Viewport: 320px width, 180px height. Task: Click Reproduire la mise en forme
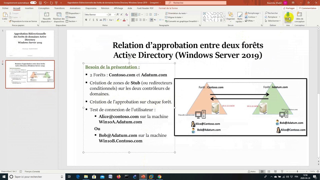coord(23,21)
